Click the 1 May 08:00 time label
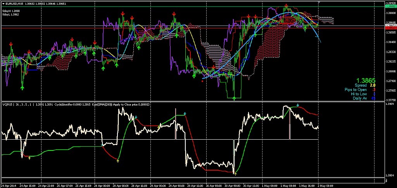Screen dimensions: 397x188 (288, 185)
